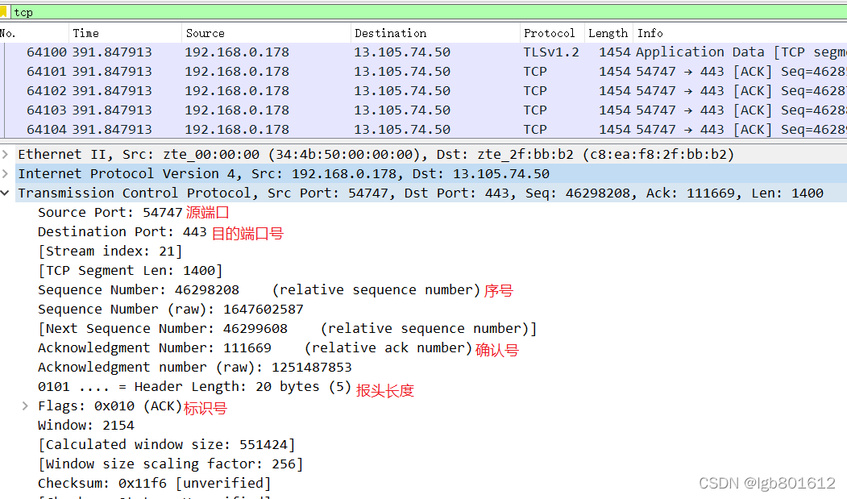Select Sequence Number: 46298208 relative line
The width and height of the screenshot is (847, 499).
point(259,290)
